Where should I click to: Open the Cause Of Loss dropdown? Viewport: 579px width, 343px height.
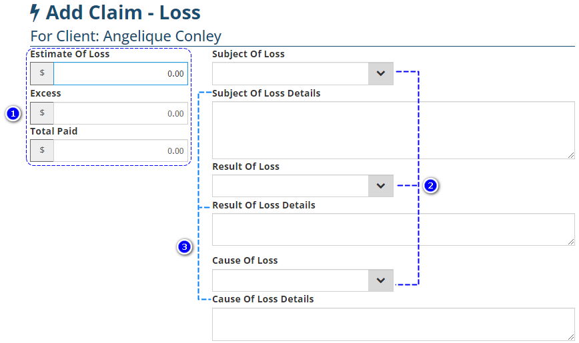[x=380, y=280]
